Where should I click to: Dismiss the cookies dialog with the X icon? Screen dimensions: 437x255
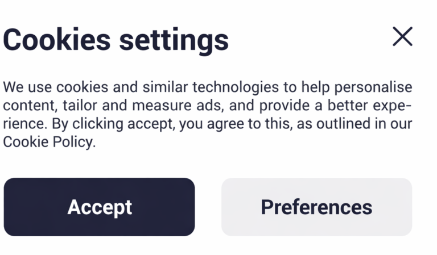click(402, 37)
